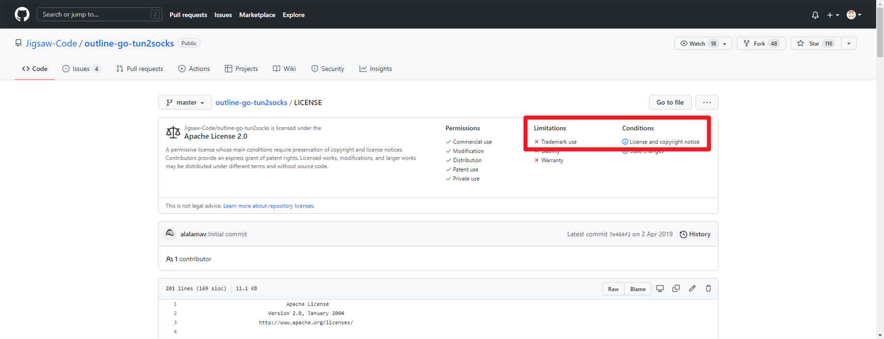884x339 pixels.
Task: Delete the file with trash icon
Action: pos(708,289)
